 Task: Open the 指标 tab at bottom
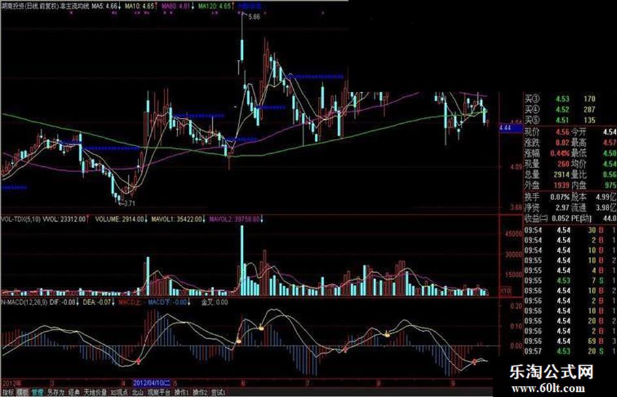(x=8, y=392)
